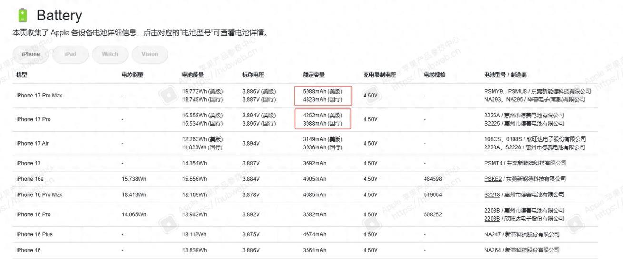Click the 16.558Wh (美版) energy value
This screenshot has width=623, height=262.
point(202,115)
